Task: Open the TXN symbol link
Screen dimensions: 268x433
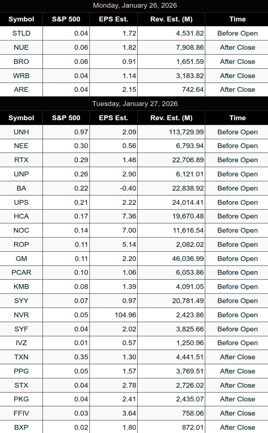Action: [x=21, y=357]
